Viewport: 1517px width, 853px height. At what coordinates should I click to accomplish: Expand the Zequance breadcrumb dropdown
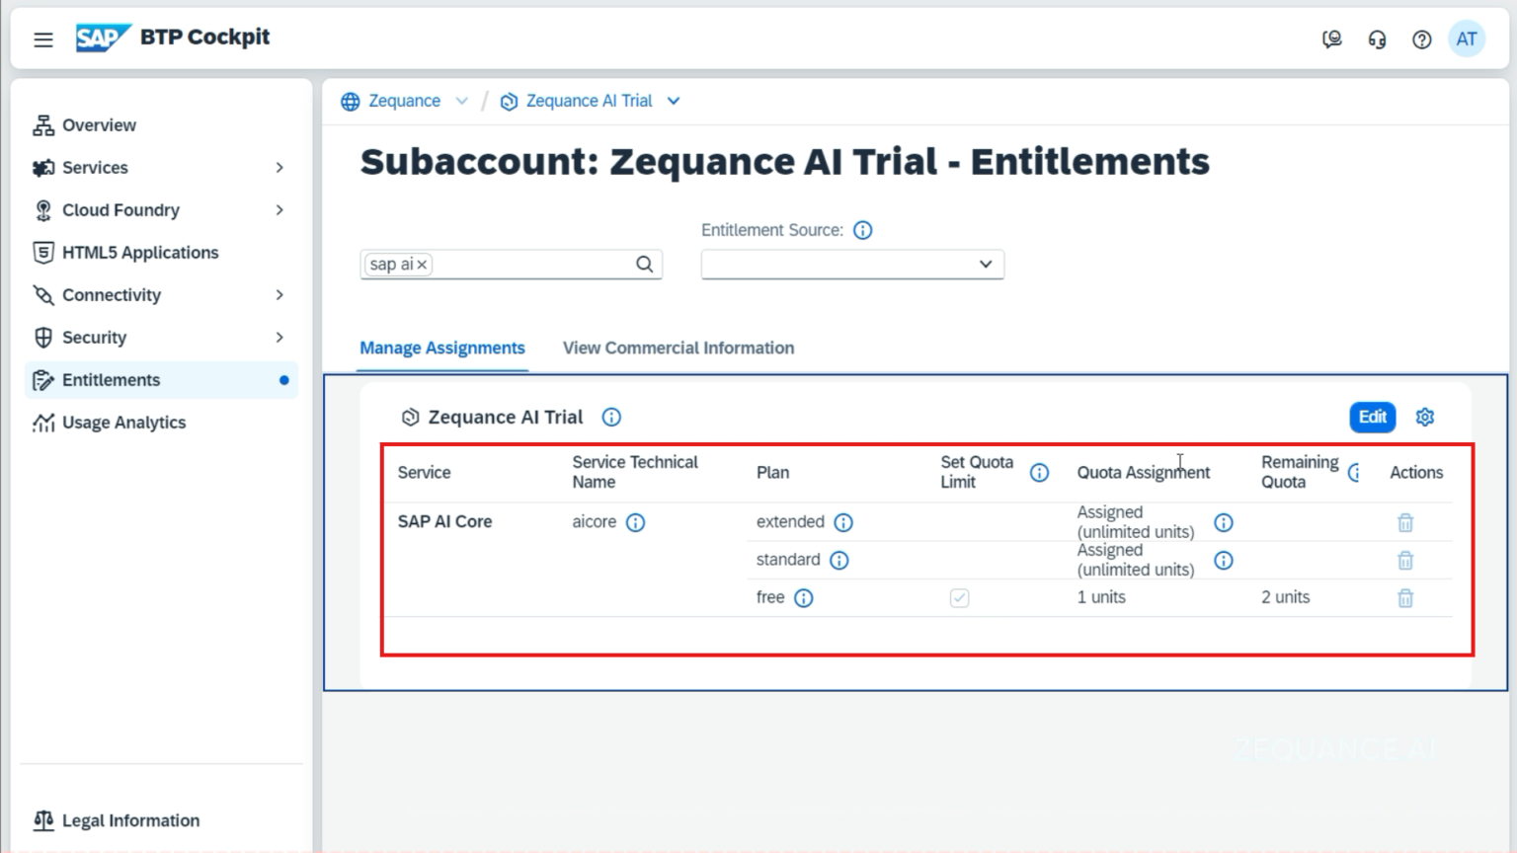(x=461, y=101)
